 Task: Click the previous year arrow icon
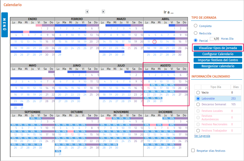(87, 12)
